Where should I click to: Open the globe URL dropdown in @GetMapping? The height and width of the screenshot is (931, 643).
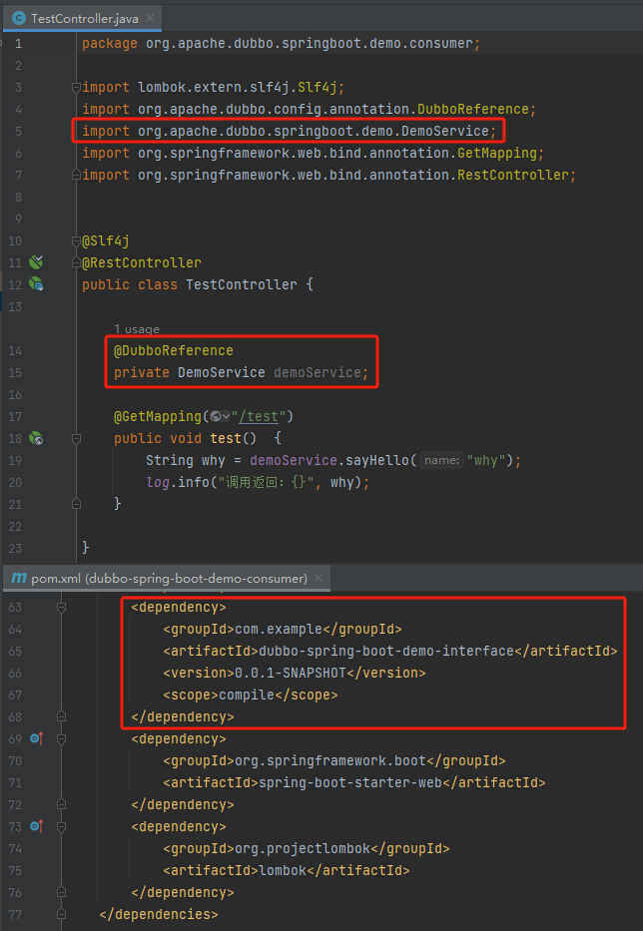220,416
